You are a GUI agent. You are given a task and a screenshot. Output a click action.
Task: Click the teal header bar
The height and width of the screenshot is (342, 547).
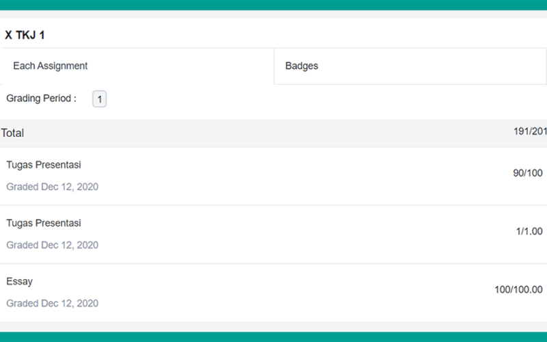pos(273,5)
